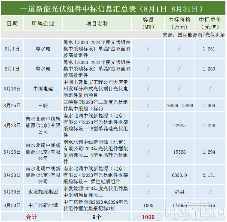Click the 中标单价(元/W) column header
Image resolution: width=227 pixels, height=222 pixels.
point(210,23)
